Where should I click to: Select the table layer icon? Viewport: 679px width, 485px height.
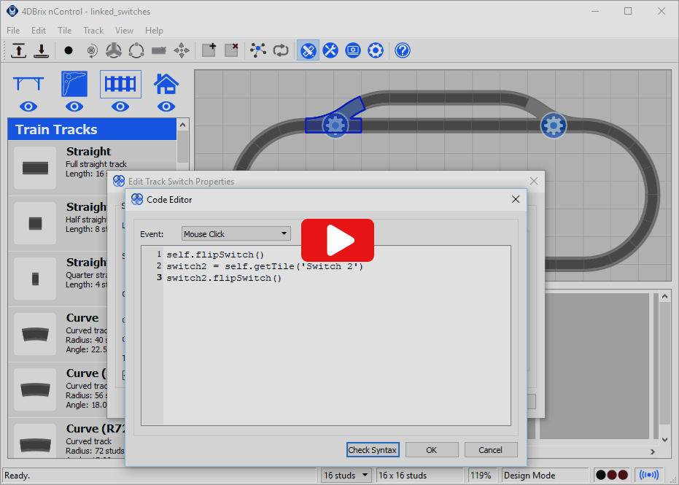pyautogui.click(x=28, y=84)
